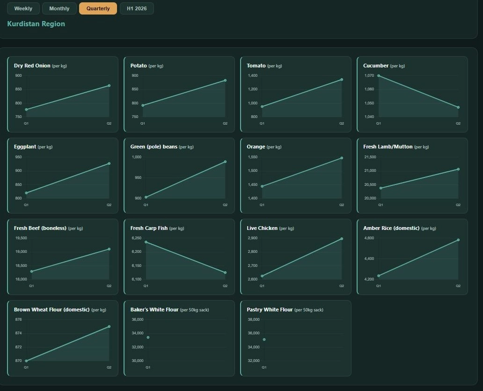Open the Orange price chart card

(x=296, y=176)
